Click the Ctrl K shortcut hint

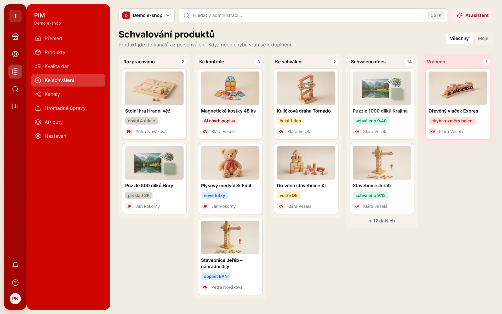(436, 15)
